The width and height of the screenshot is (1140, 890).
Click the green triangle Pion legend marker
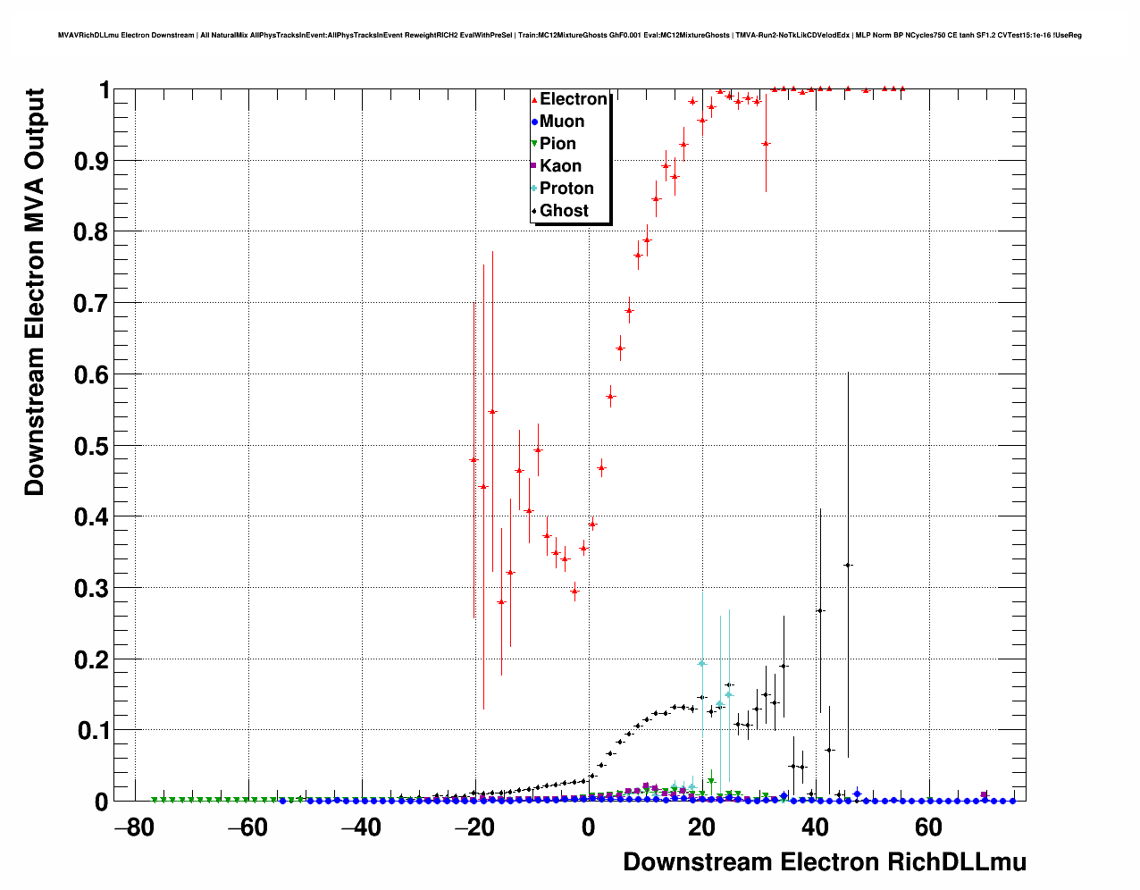click(x=534, y=144)
